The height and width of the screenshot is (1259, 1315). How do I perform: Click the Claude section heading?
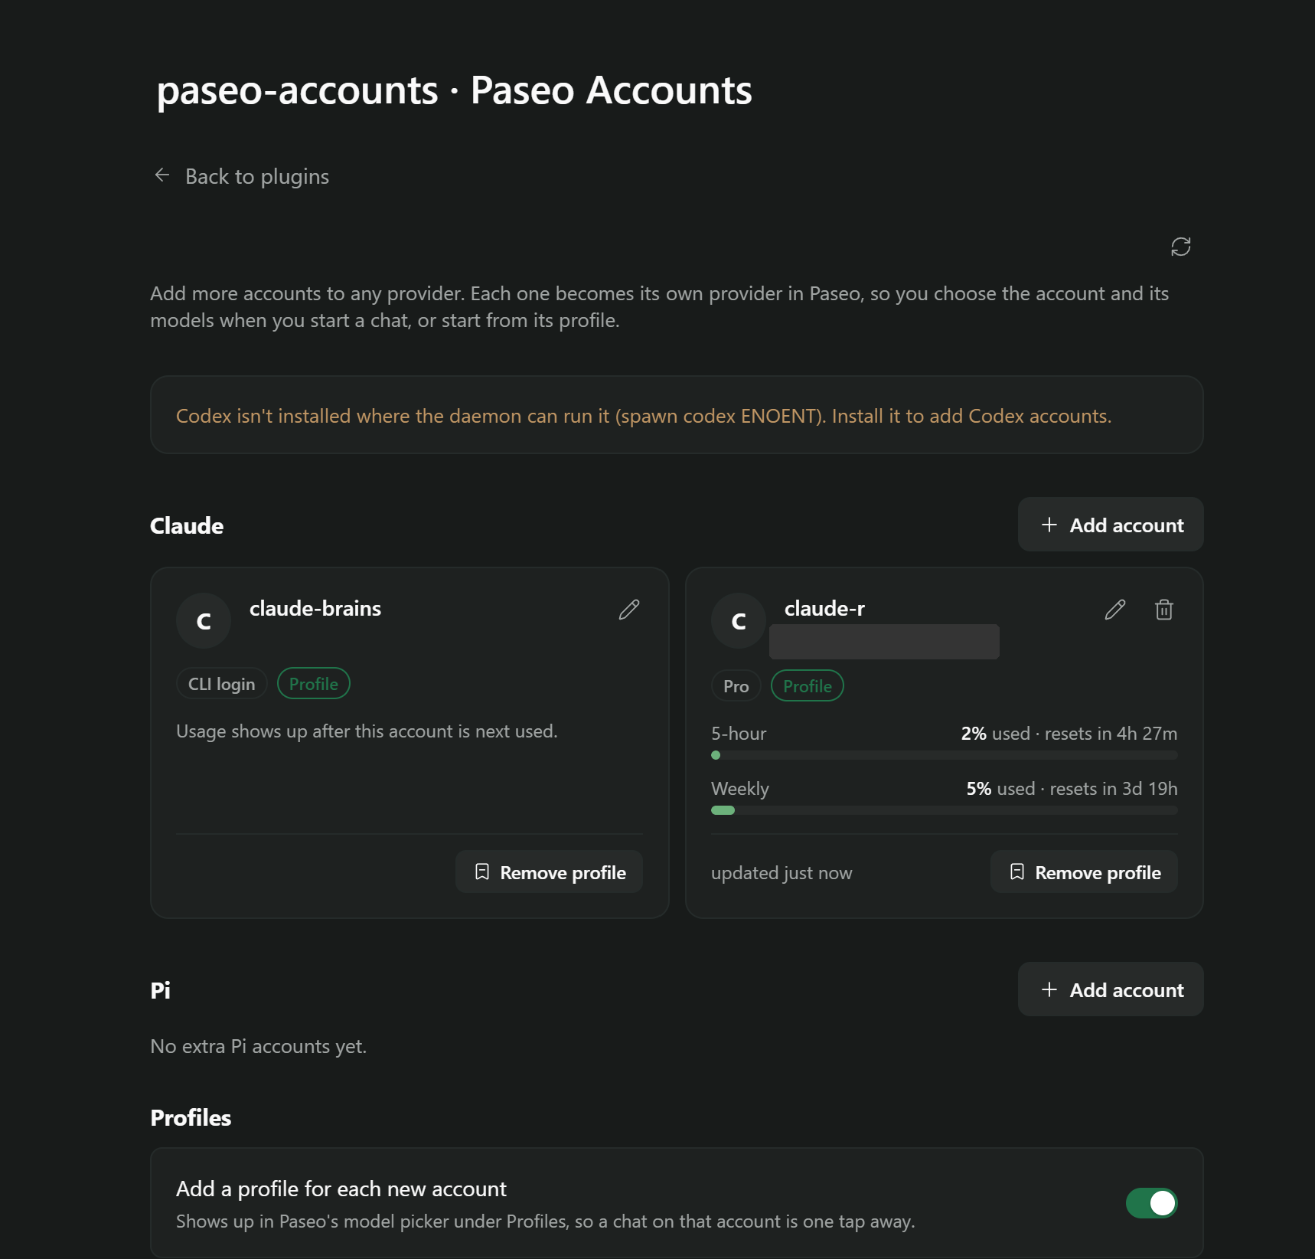pyautogui.click(x=187, y=525)
